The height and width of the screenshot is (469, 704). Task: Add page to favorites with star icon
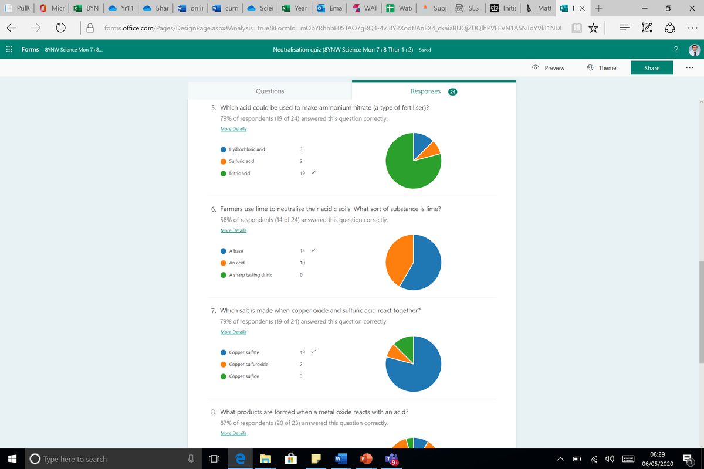point(594,28)
